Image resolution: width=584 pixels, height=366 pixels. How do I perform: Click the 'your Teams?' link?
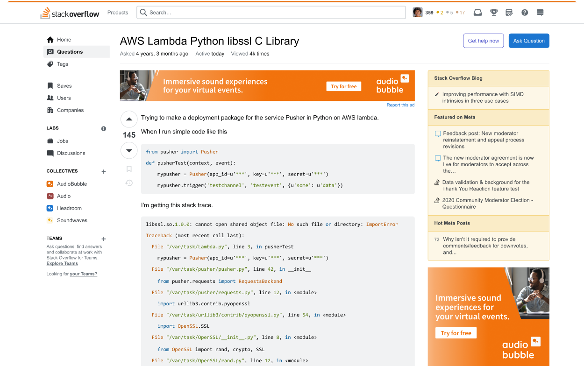(84, 274)
